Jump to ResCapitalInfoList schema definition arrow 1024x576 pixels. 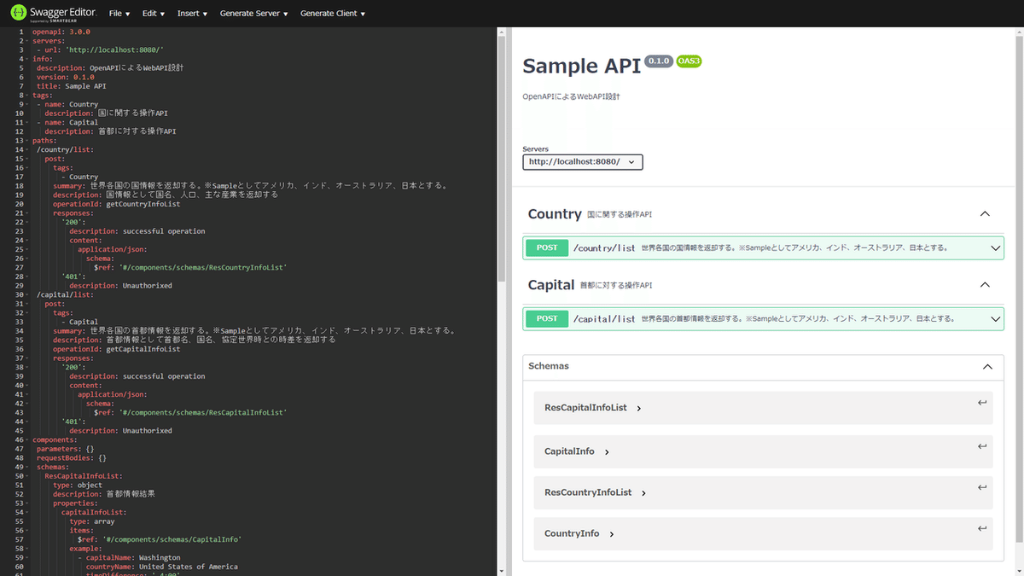tap(982, 403)
